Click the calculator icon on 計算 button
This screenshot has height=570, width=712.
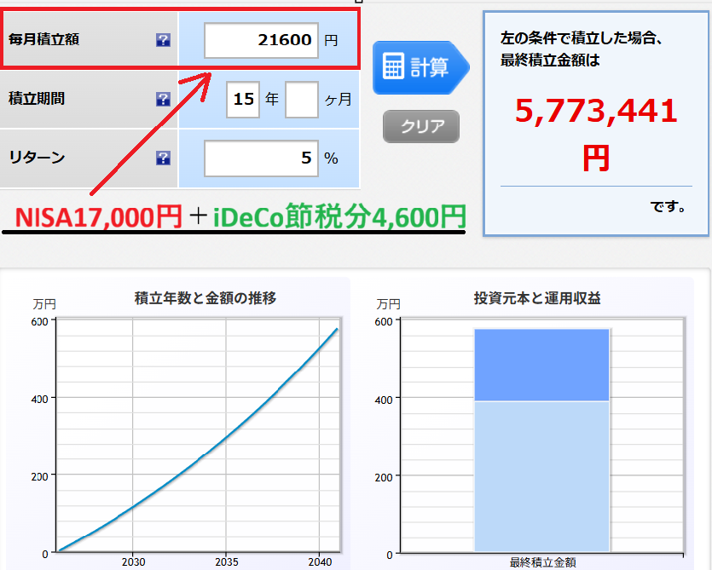click(x=394, y=66)
